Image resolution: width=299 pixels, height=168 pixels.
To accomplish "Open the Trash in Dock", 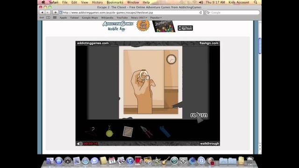I will click(x=250, y=161).
